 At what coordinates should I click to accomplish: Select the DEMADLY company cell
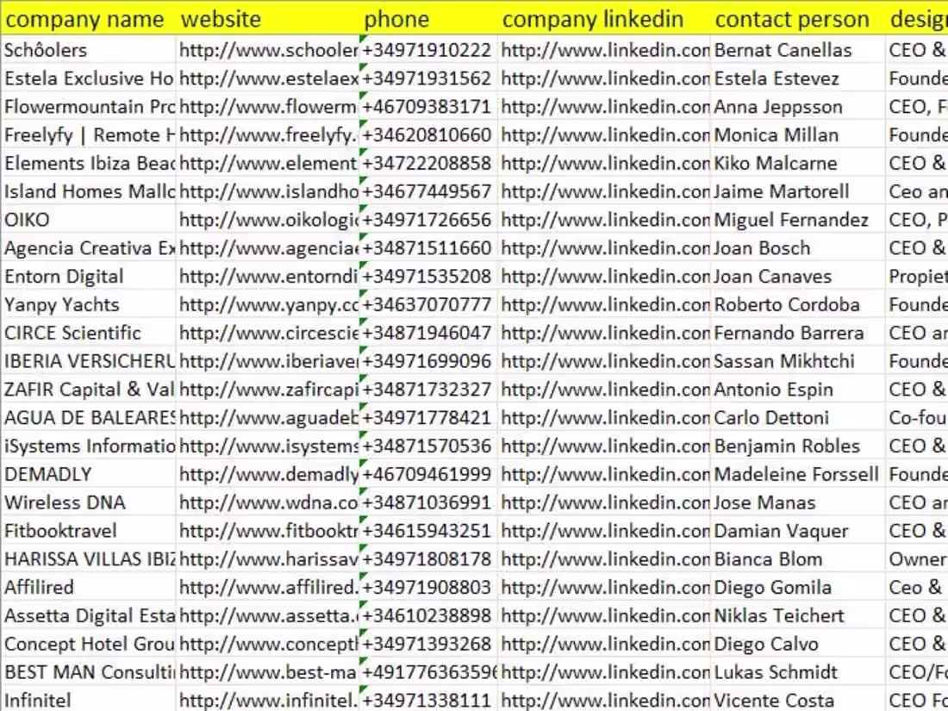click(89, 474)
